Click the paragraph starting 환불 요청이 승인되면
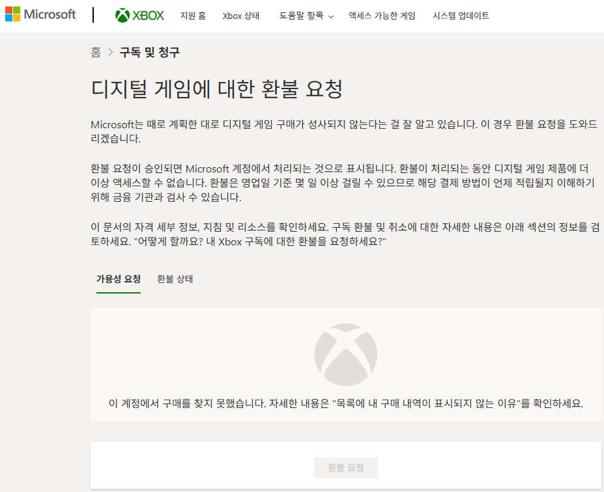 [343, 183]
